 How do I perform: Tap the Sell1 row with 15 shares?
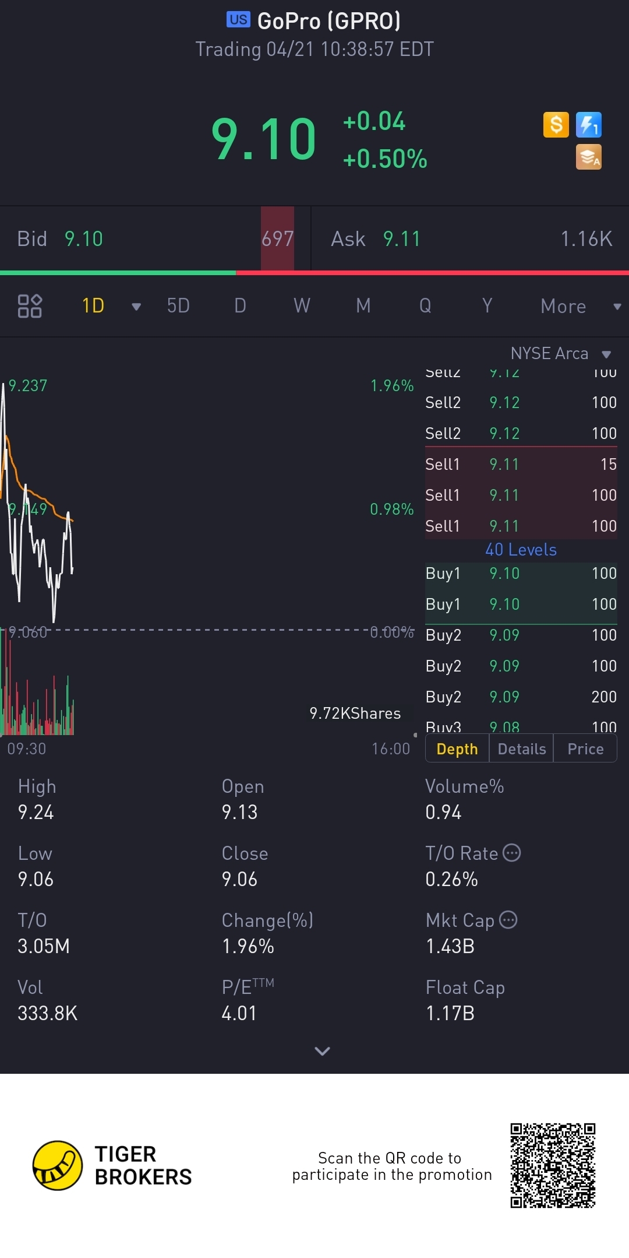point(521,464)
